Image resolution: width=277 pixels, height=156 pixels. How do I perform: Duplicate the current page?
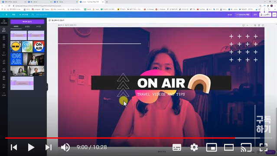(255, 26)
